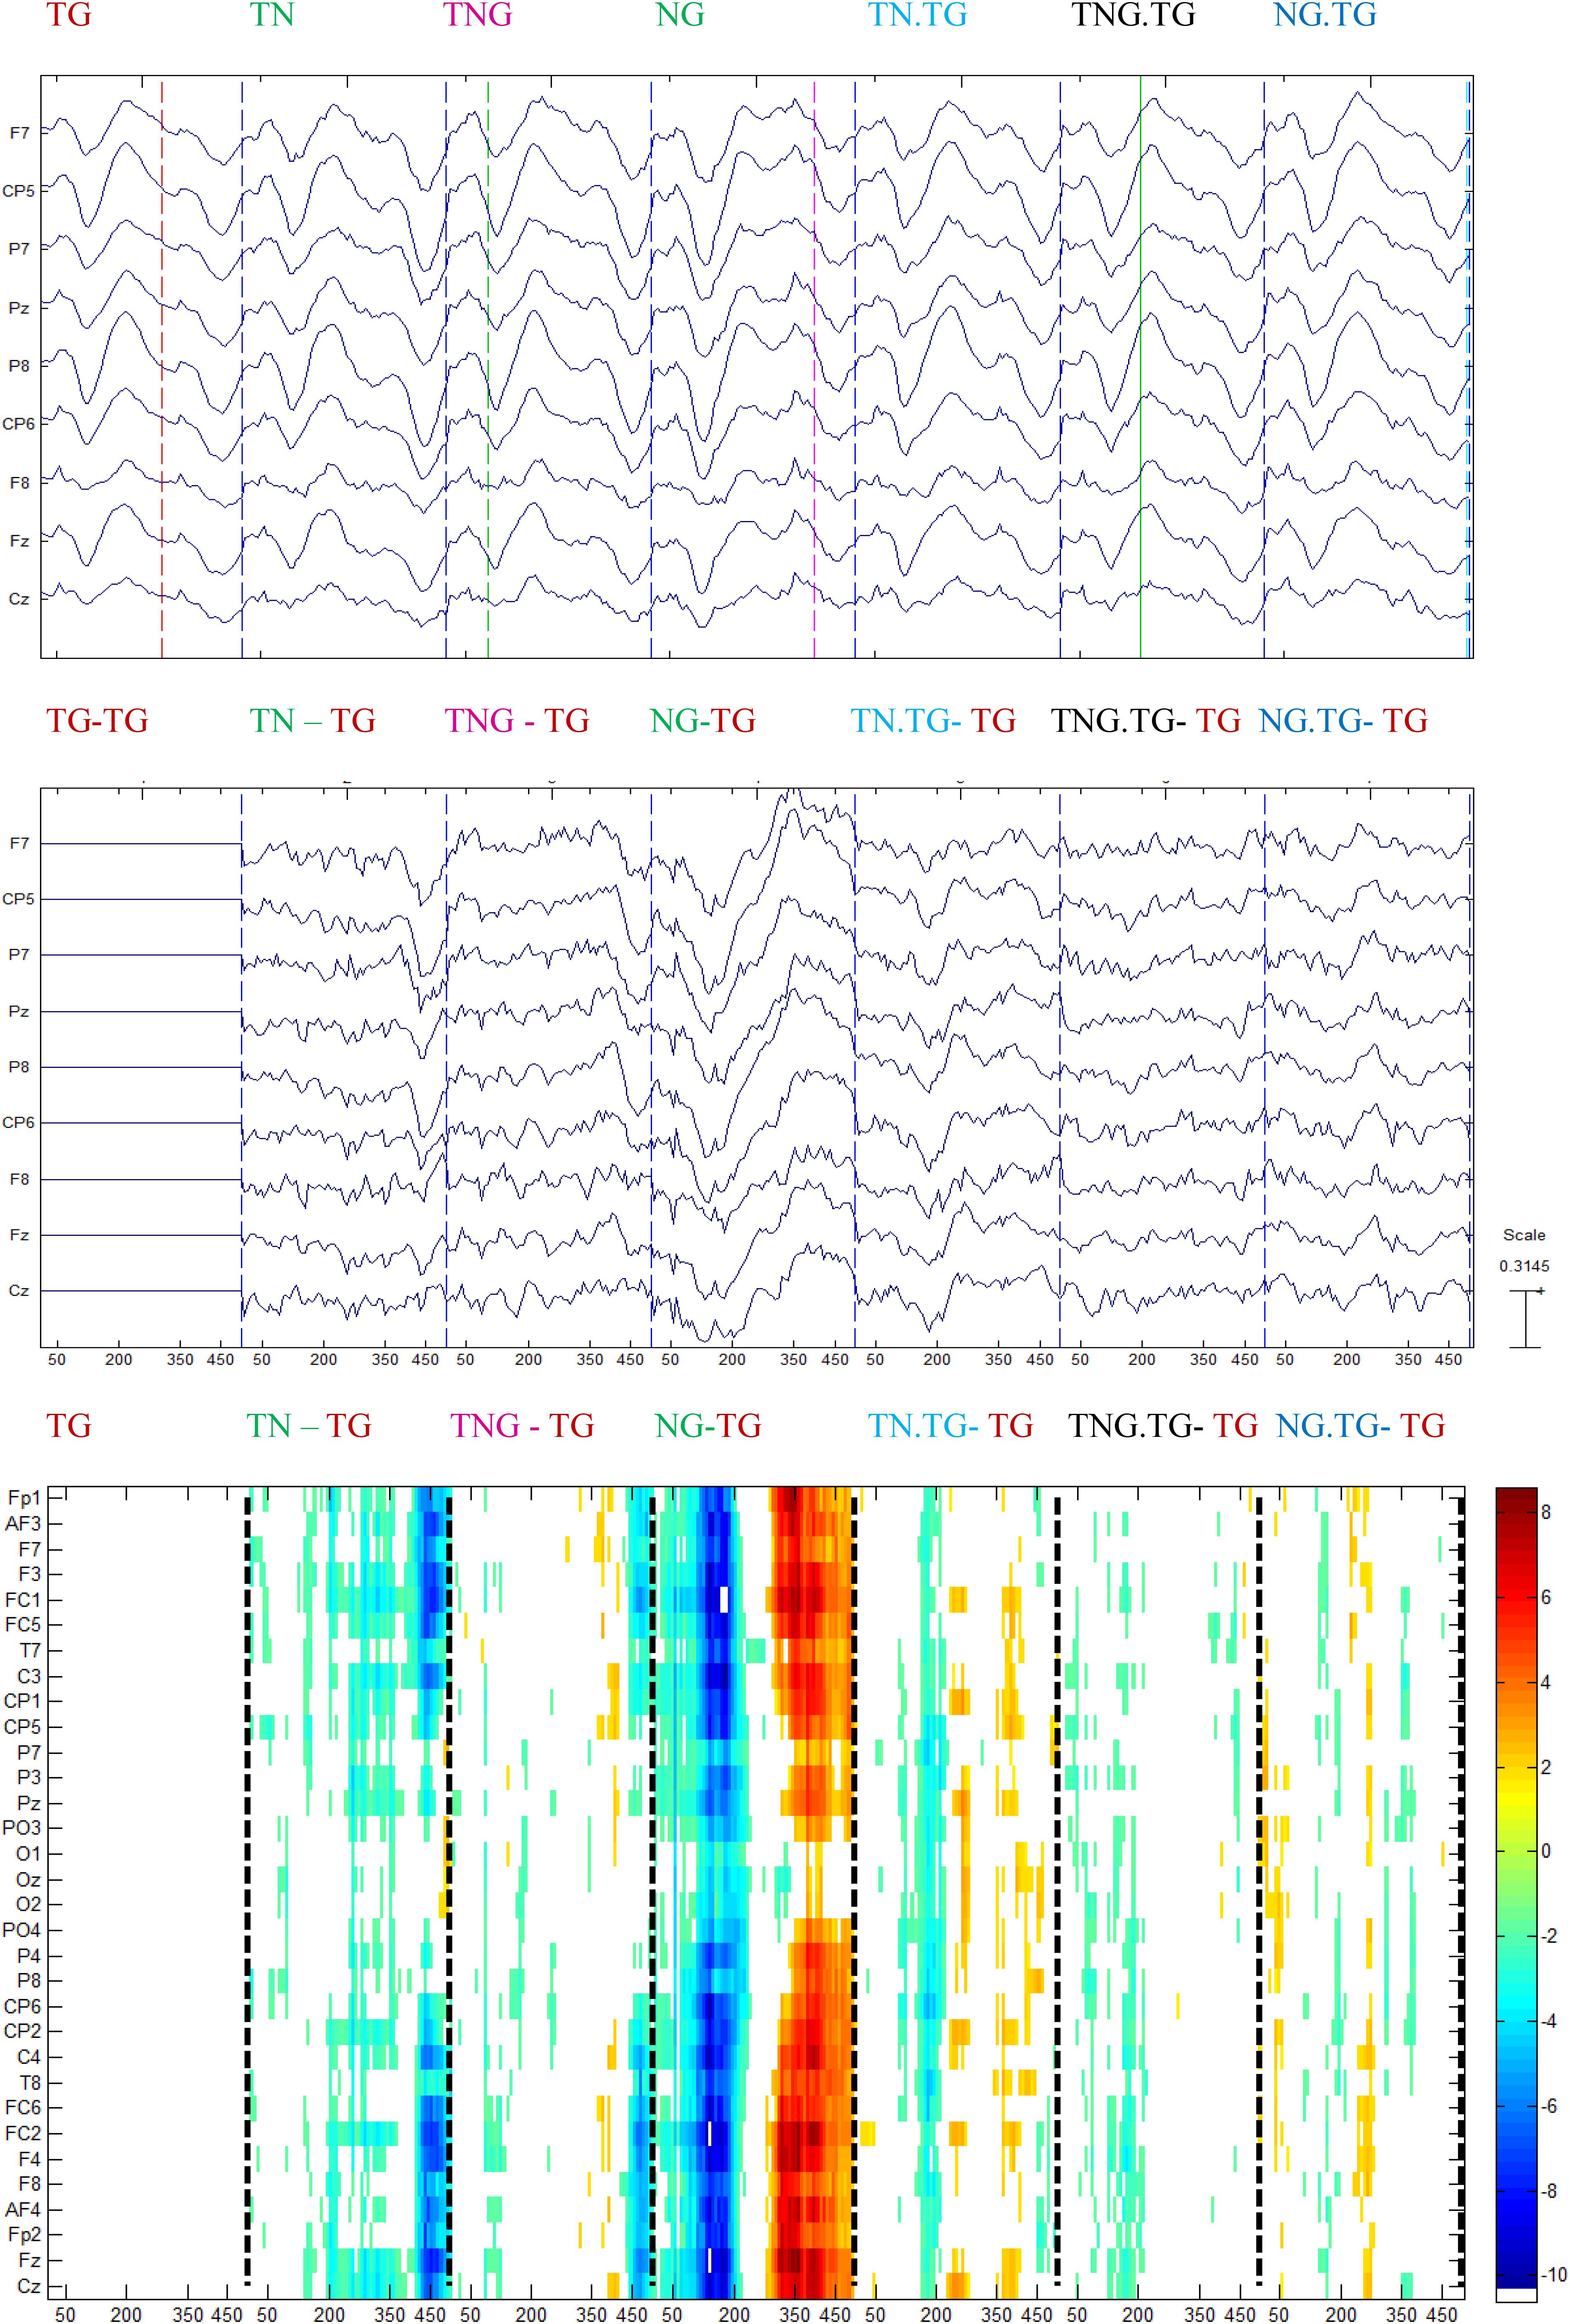1570x2324 pixels.
Task: Select the TN condition header in green
Action: (272, 15)
